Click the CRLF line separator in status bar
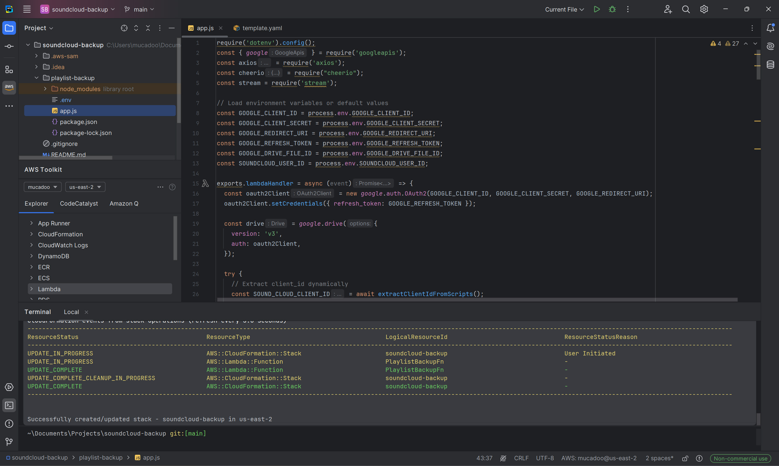Screen dimensions: 779x466 point(521,458)
